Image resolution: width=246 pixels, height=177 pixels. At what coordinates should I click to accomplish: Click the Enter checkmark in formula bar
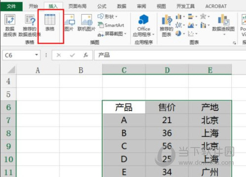point(72,55)
